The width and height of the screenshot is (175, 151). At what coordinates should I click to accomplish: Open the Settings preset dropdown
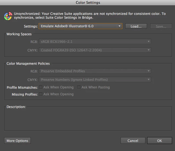[80, 26]
